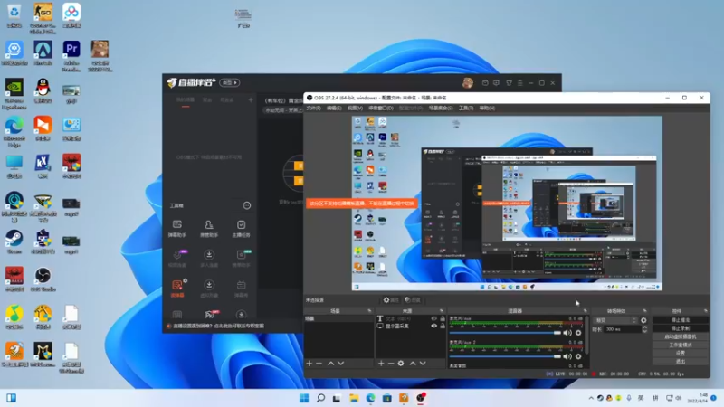Viewport: 724px width, 407px height.
Task: Move source up in Sources panel
Action: click(413, 364)
